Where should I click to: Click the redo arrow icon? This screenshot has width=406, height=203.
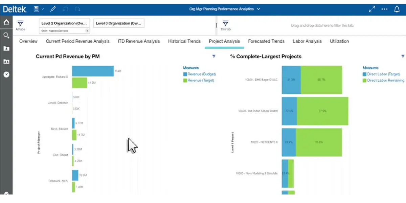tap(77, 9)
